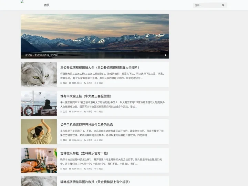Click eye read-count icon in 手机麻将 row
This screenshot has width=248, height=186.
click(x=95, y=140)
